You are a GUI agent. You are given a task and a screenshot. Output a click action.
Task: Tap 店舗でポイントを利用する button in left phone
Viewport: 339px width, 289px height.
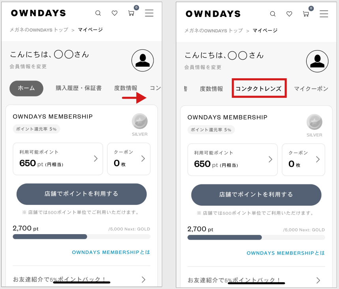click(x=82, y=194)
